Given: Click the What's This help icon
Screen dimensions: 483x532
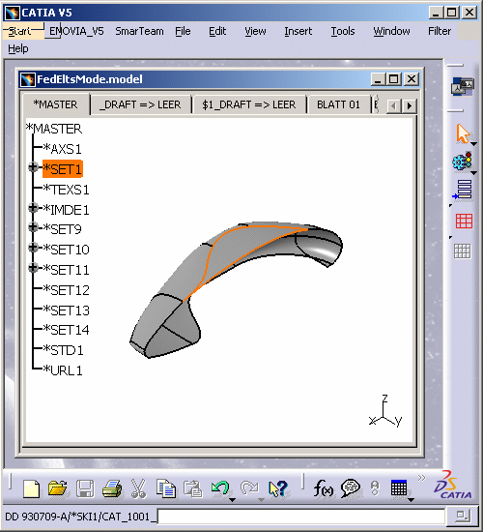Looking at the screenshot, I should [278, 488].
